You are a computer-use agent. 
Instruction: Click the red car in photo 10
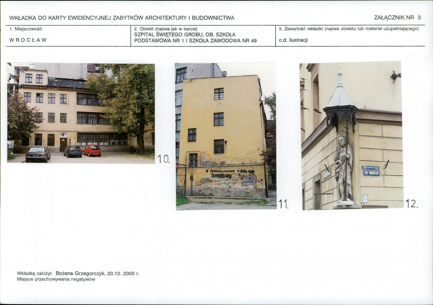(92, 151)
